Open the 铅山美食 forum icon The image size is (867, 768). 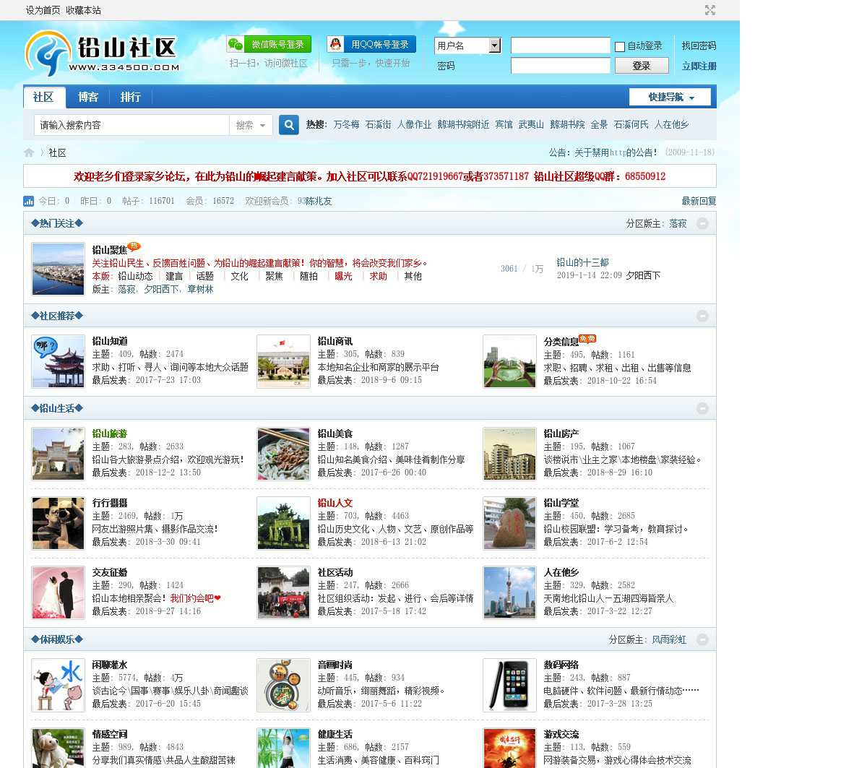tap(283, 454)
